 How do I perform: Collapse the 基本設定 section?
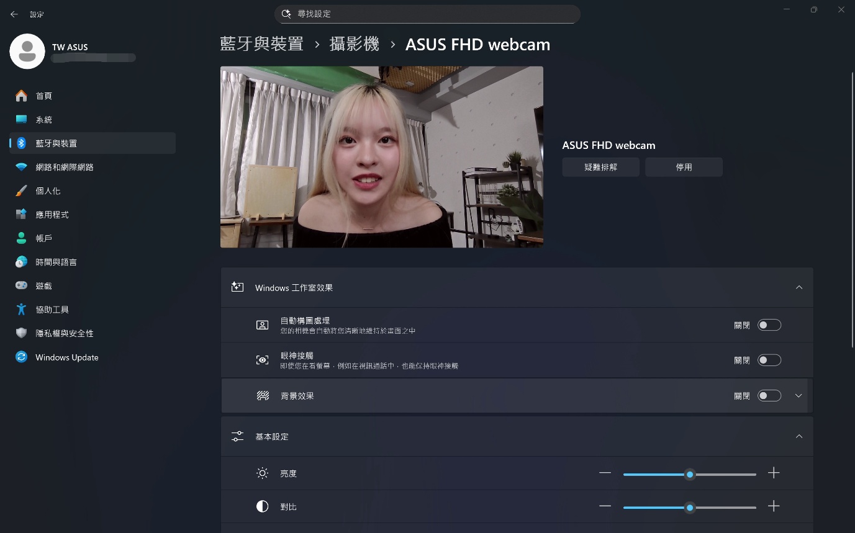coord(798,436)
